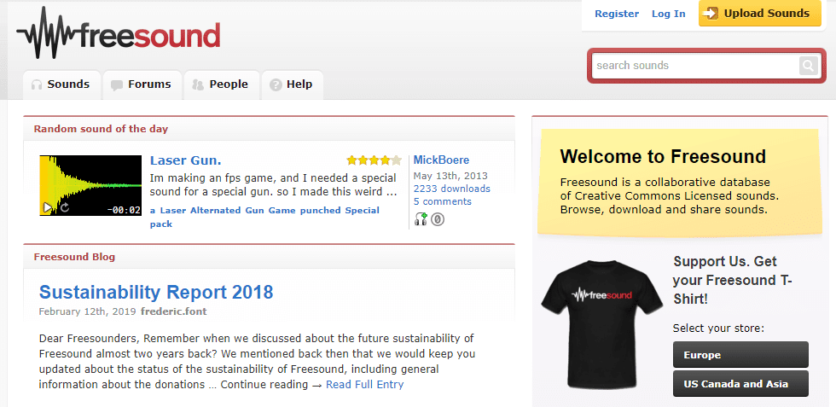Viewport: 836px width, 407px height.
Task: Click the Freesound logo
Action: (119, 33)
